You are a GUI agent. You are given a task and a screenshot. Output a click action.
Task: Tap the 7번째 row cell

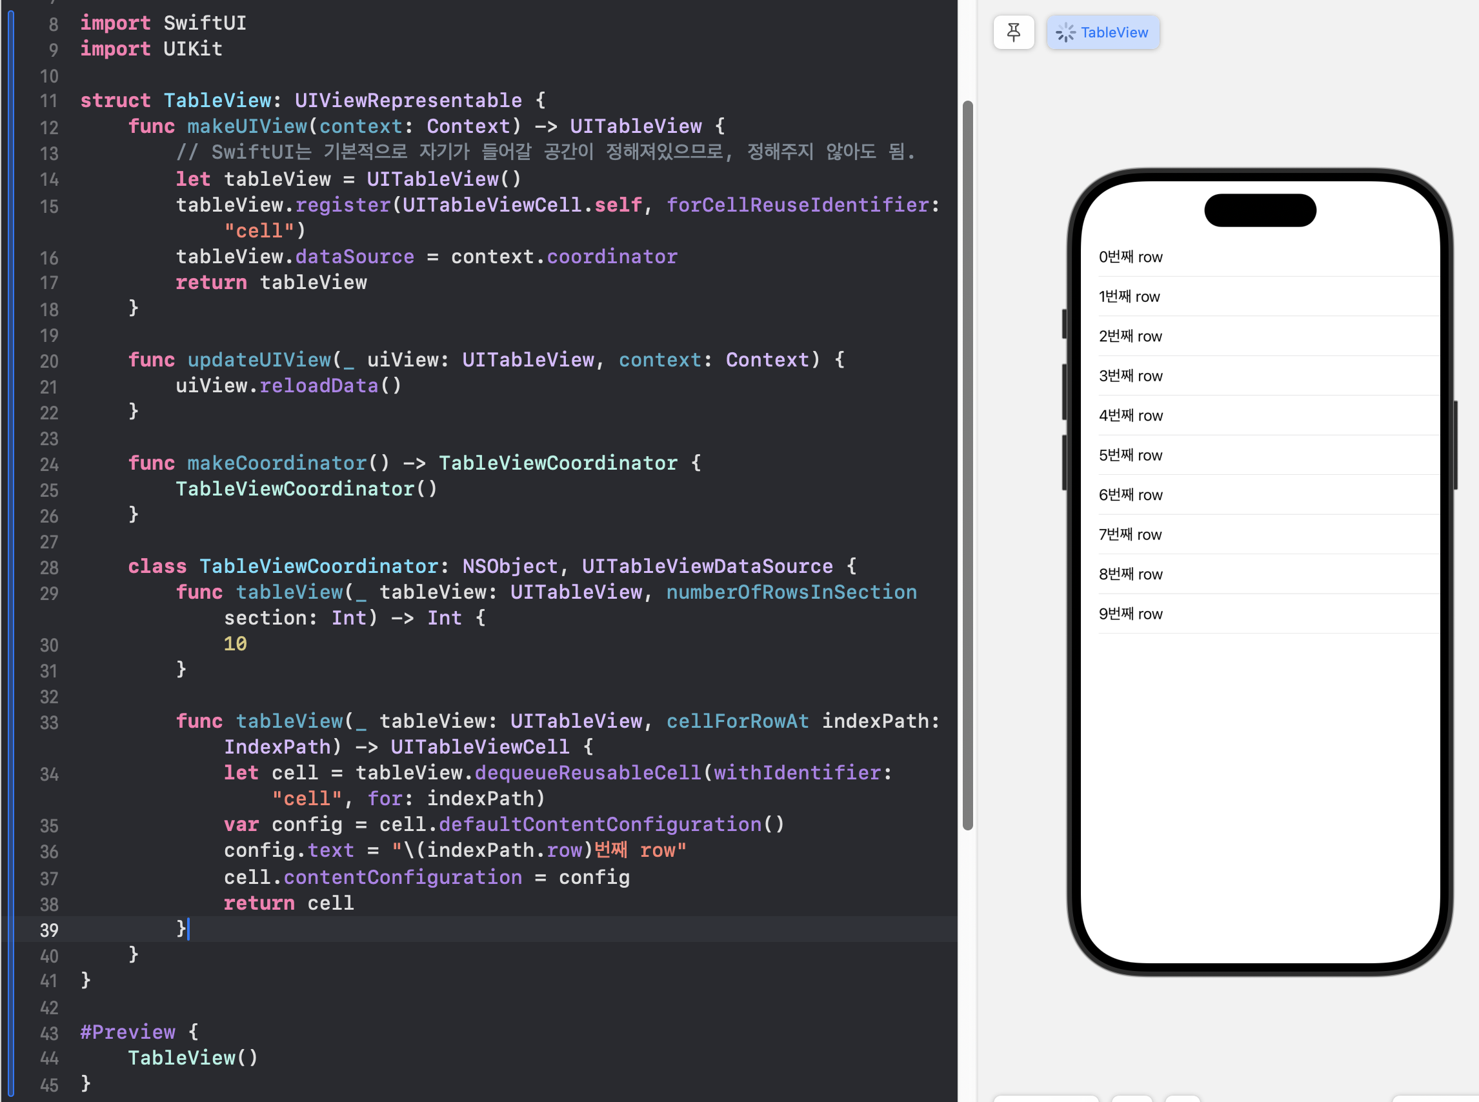pos(1129,534)
